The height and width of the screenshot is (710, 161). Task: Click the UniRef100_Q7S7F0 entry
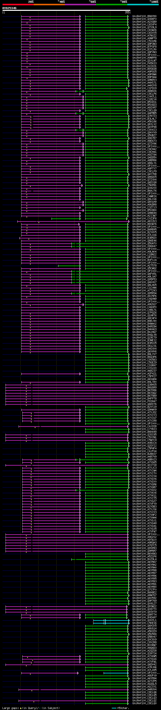[x=144, y=590]
